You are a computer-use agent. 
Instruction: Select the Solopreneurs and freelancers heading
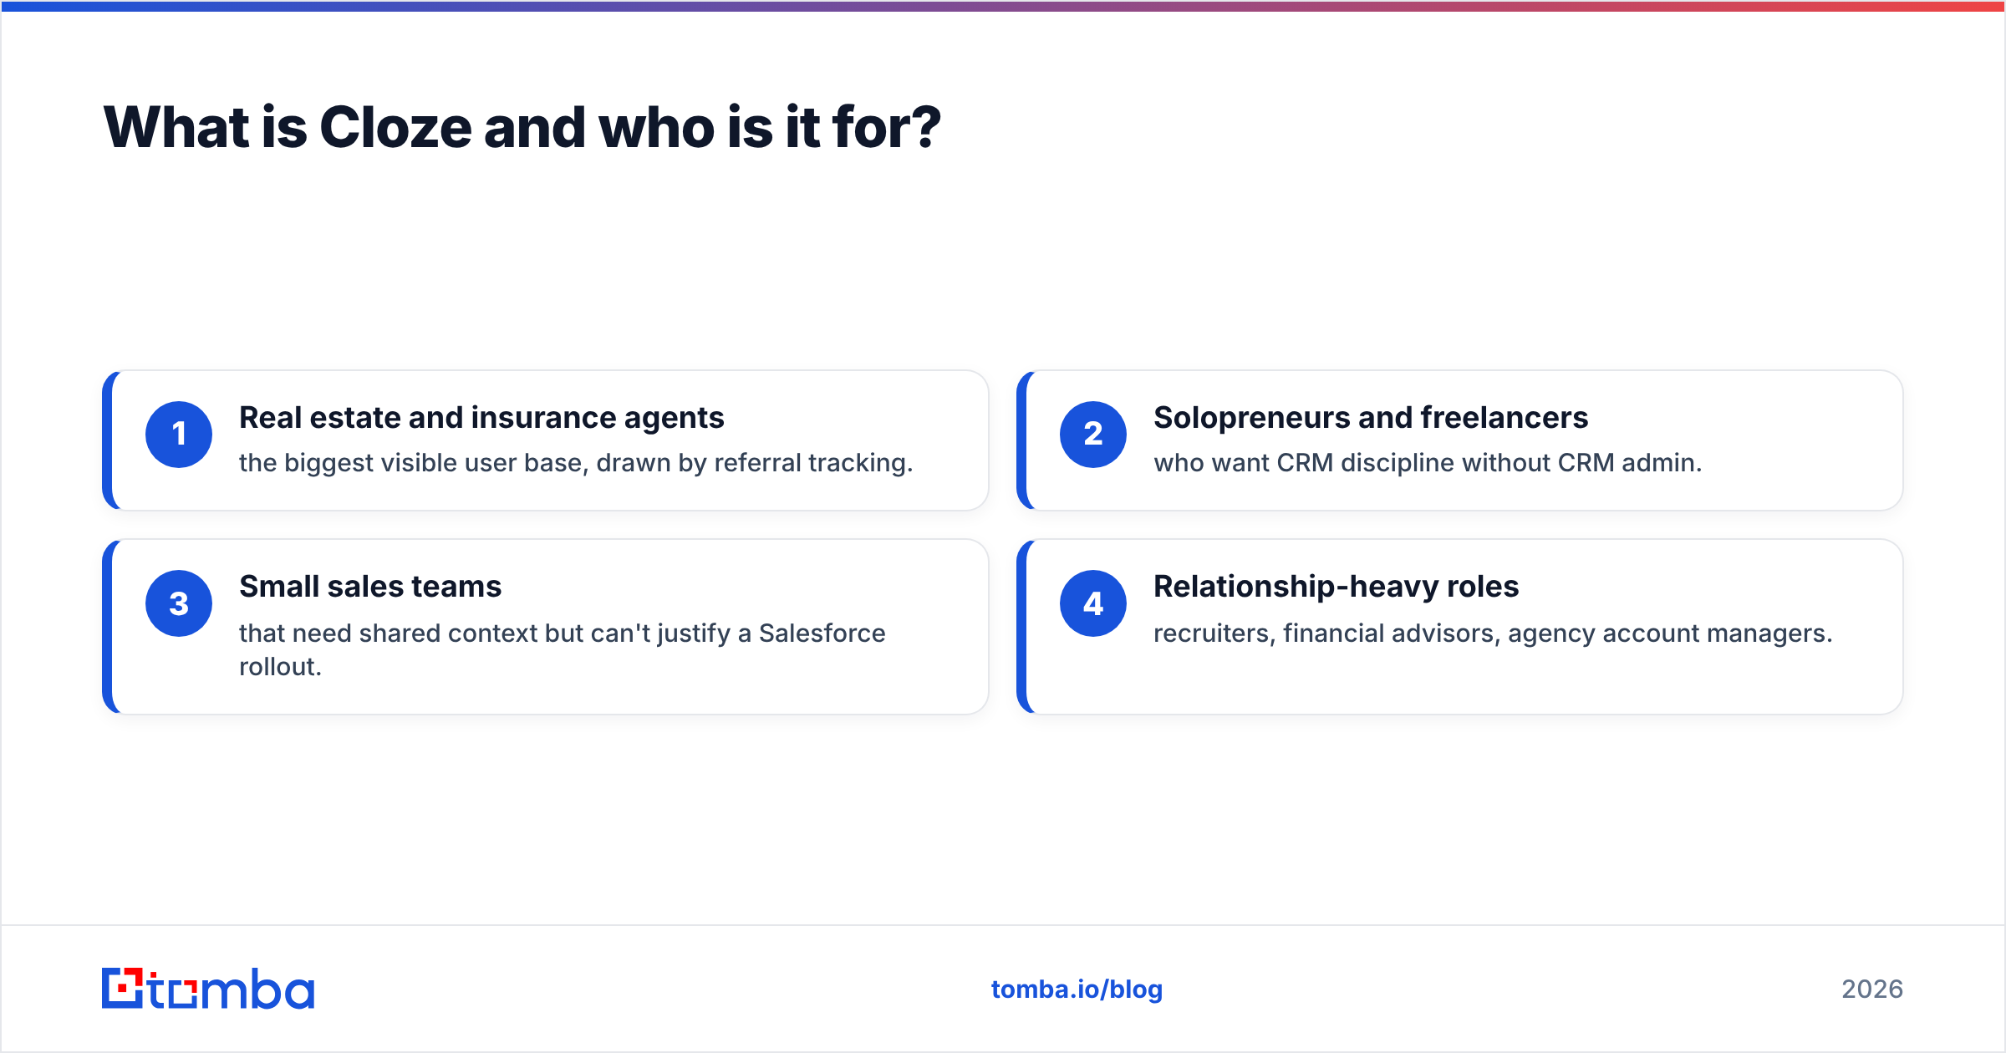[1371, 418]
